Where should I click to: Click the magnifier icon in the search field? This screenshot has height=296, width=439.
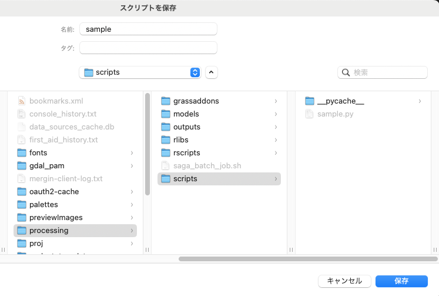tap(346, 72)
